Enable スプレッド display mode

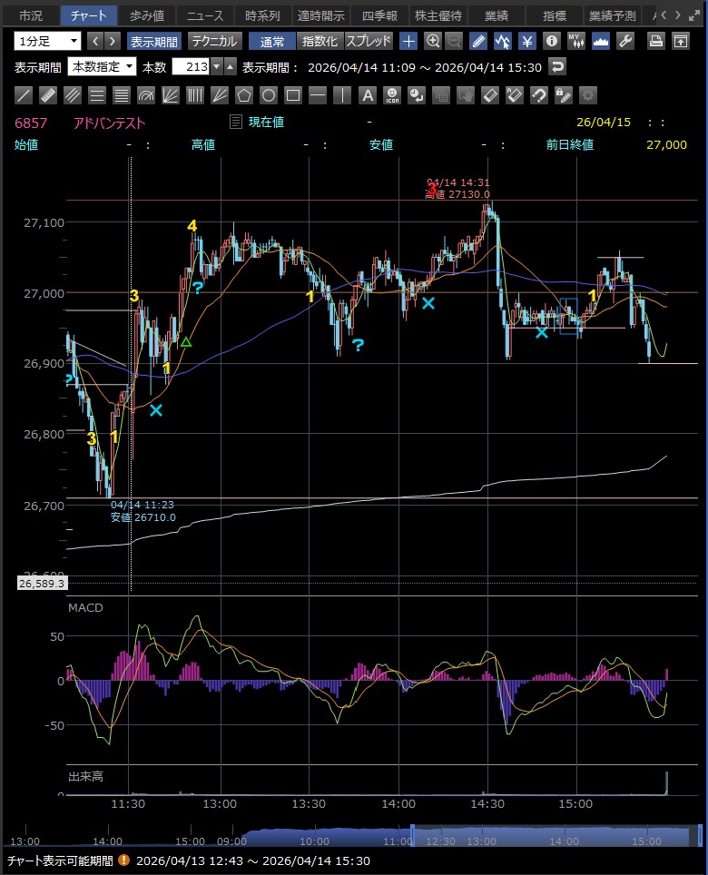369,41
